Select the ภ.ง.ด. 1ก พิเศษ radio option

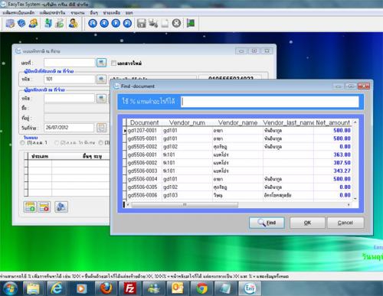[x=57, y=143]
